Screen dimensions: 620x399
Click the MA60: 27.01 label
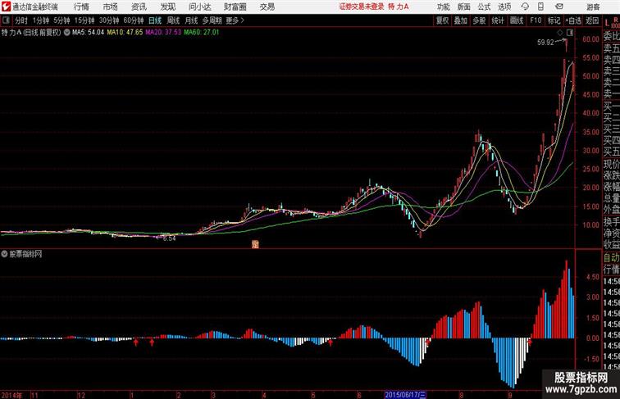point(201,33)
